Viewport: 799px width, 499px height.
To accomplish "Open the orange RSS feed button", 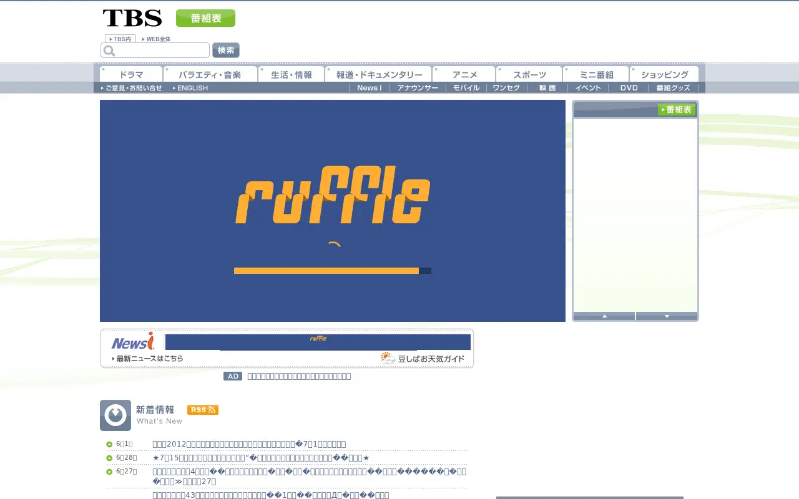I will (x=203, y=410).
